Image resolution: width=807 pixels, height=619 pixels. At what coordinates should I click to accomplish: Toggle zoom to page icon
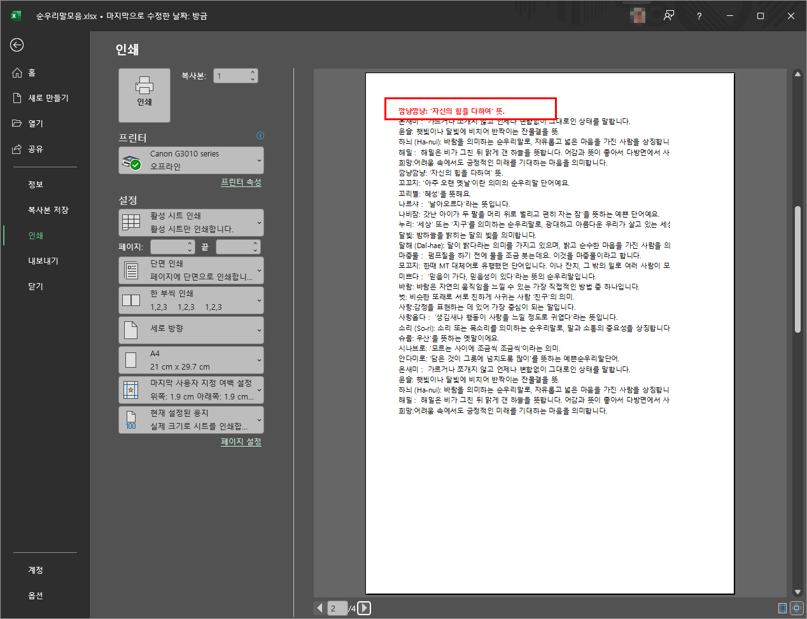point(796,608)
